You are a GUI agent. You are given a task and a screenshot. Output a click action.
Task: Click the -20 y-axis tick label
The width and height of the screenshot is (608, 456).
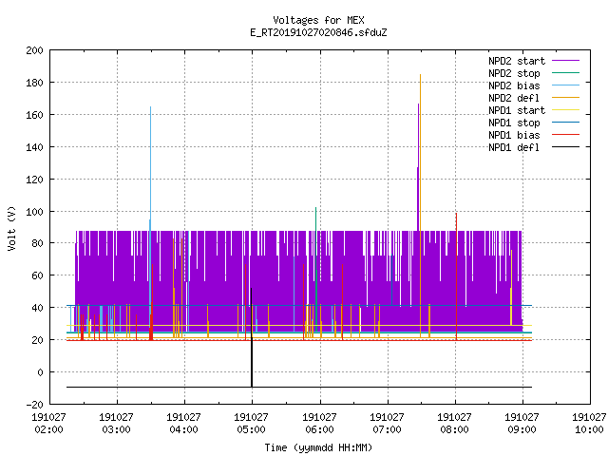(34, 405)
